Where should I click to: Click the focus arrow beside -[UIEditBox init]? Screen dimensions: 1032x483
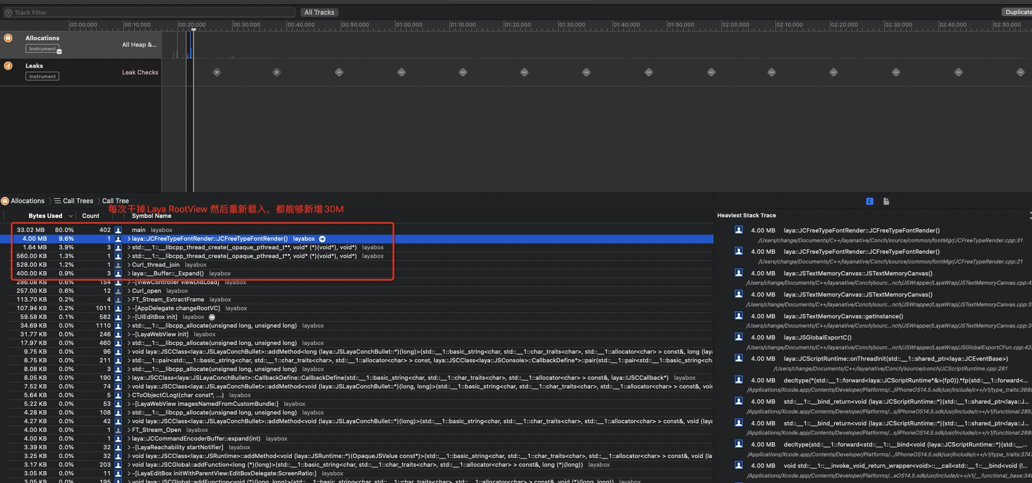tap(212, 317)
